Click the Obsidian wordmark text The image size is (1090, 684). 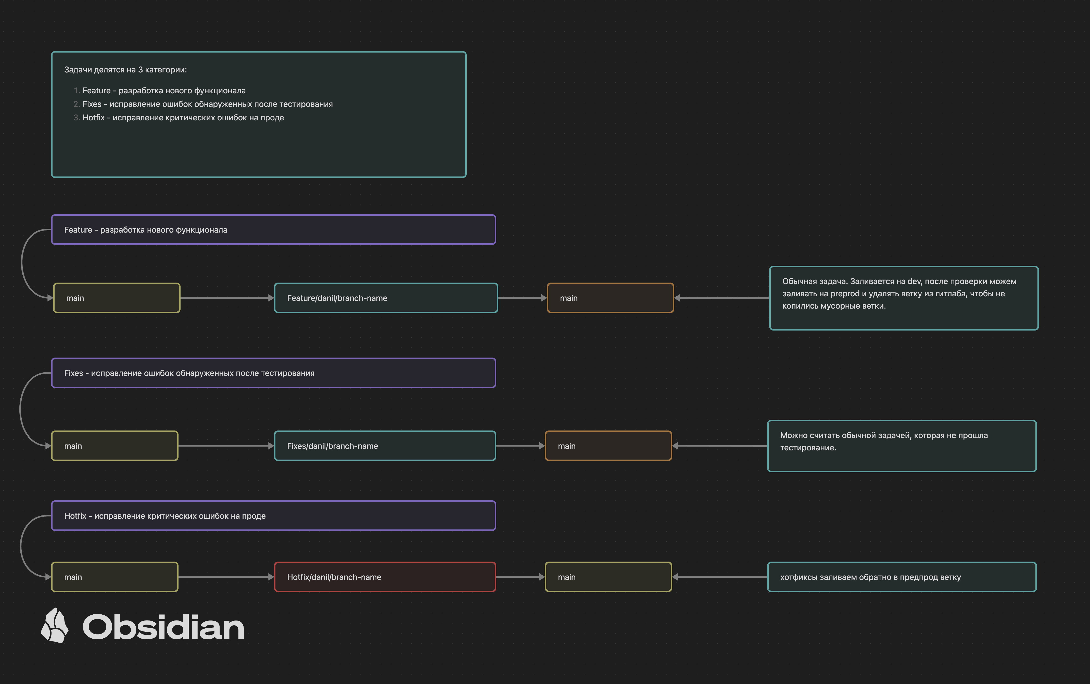163,627
